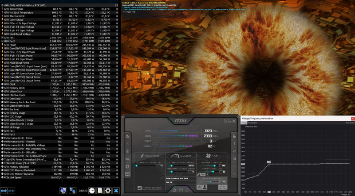The image size is (355, 196).
Task: Click Afterburner graph-nodes icon in left sidebar
Action: click(x=127, y=159)
